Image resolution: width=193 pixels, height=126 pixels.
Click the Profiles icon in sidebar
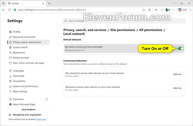(10, 32)
